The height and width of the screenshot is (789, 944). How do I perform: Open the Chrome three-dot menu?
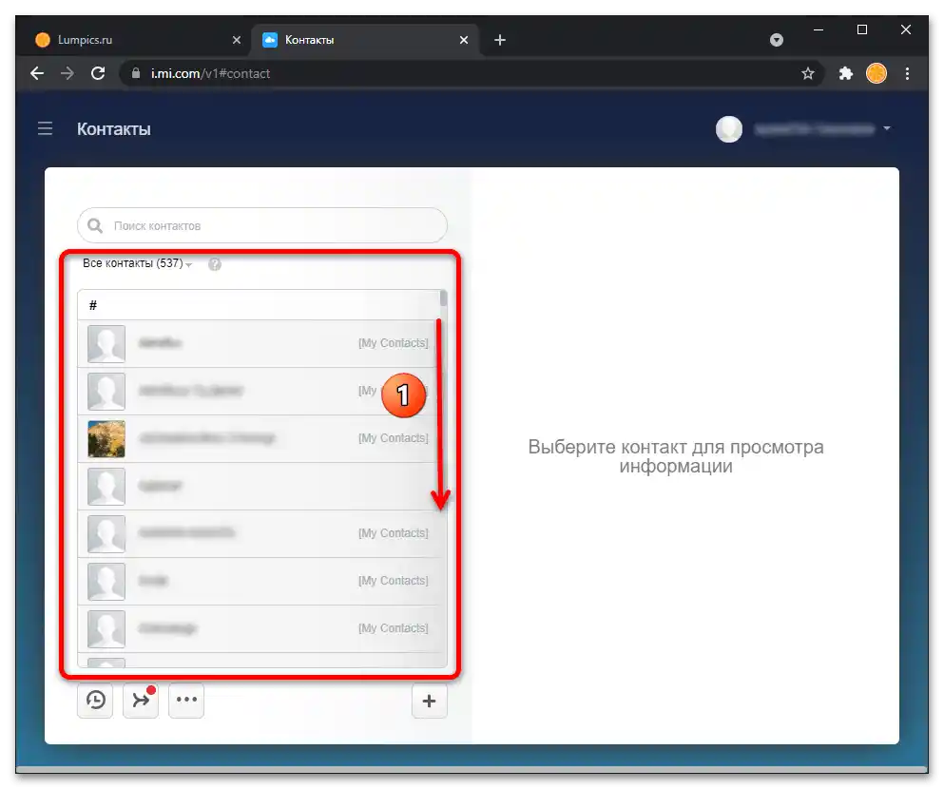[x=907, y=73]
